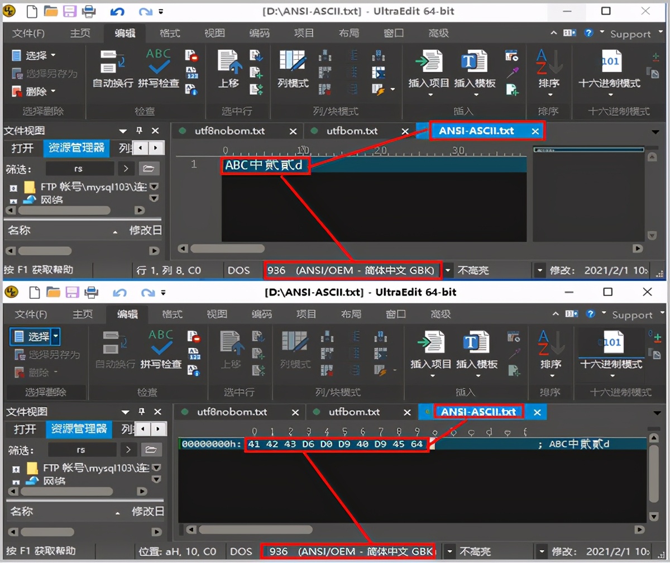
Task: Open help question-mark icon in hex-view window
Action: (x=590, y=314)
